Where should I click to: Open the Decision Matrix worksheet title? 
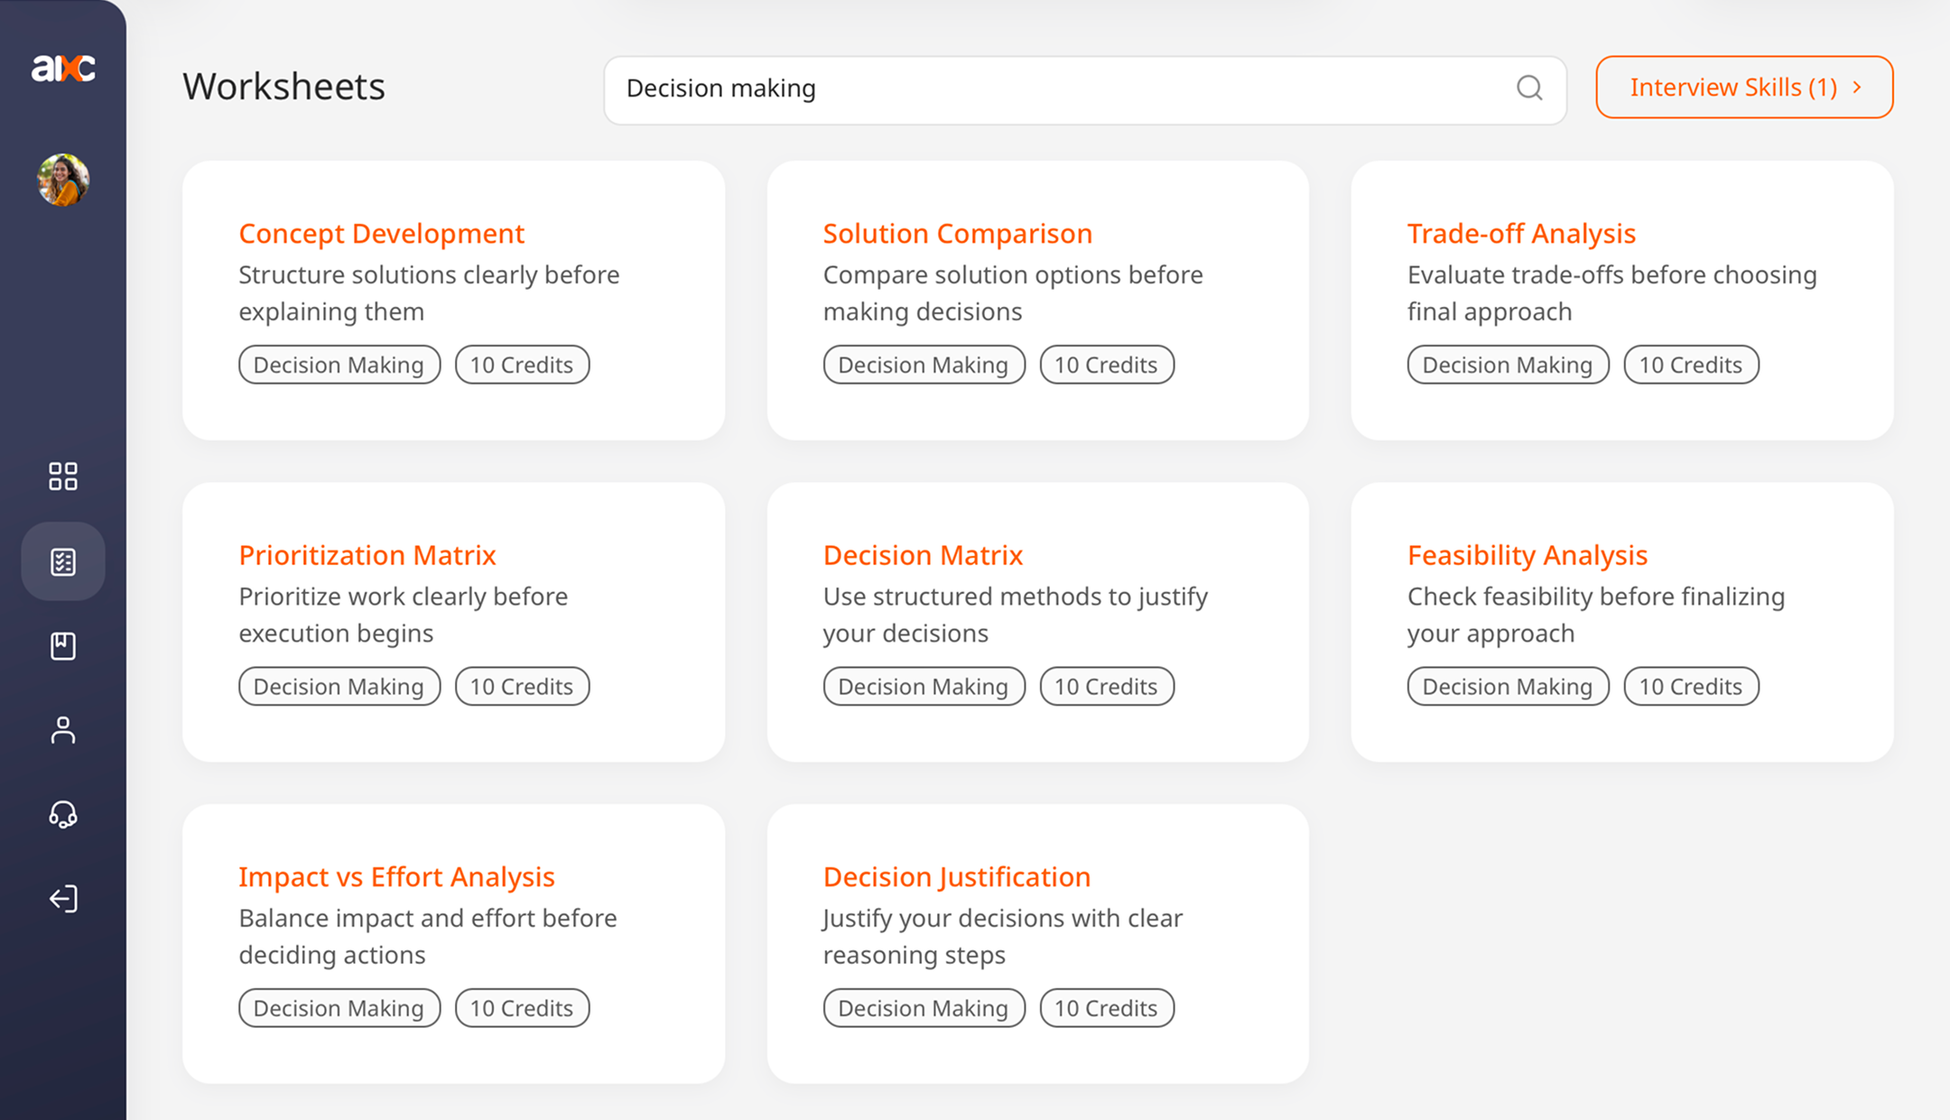click(x=923, y=555)
